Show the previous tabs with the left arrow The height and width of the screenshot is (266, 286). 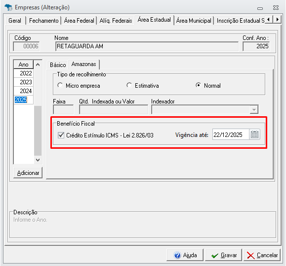point(269,19)
